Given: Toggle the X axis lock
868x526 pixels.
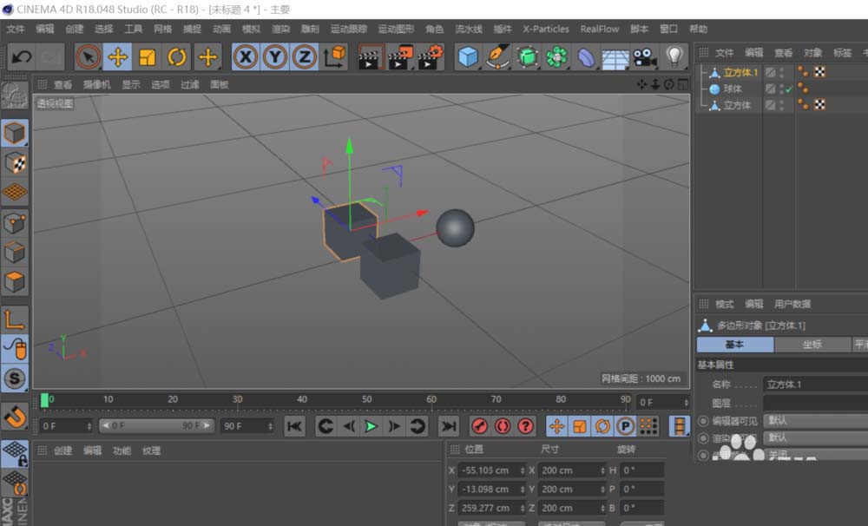Looking at the screenshot, I should (x=245, y=56).
